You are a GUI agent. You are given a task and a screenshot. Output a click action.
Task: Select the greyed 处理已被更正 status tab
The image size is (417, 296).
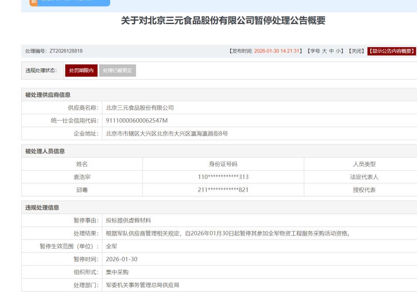pos(117,70)
